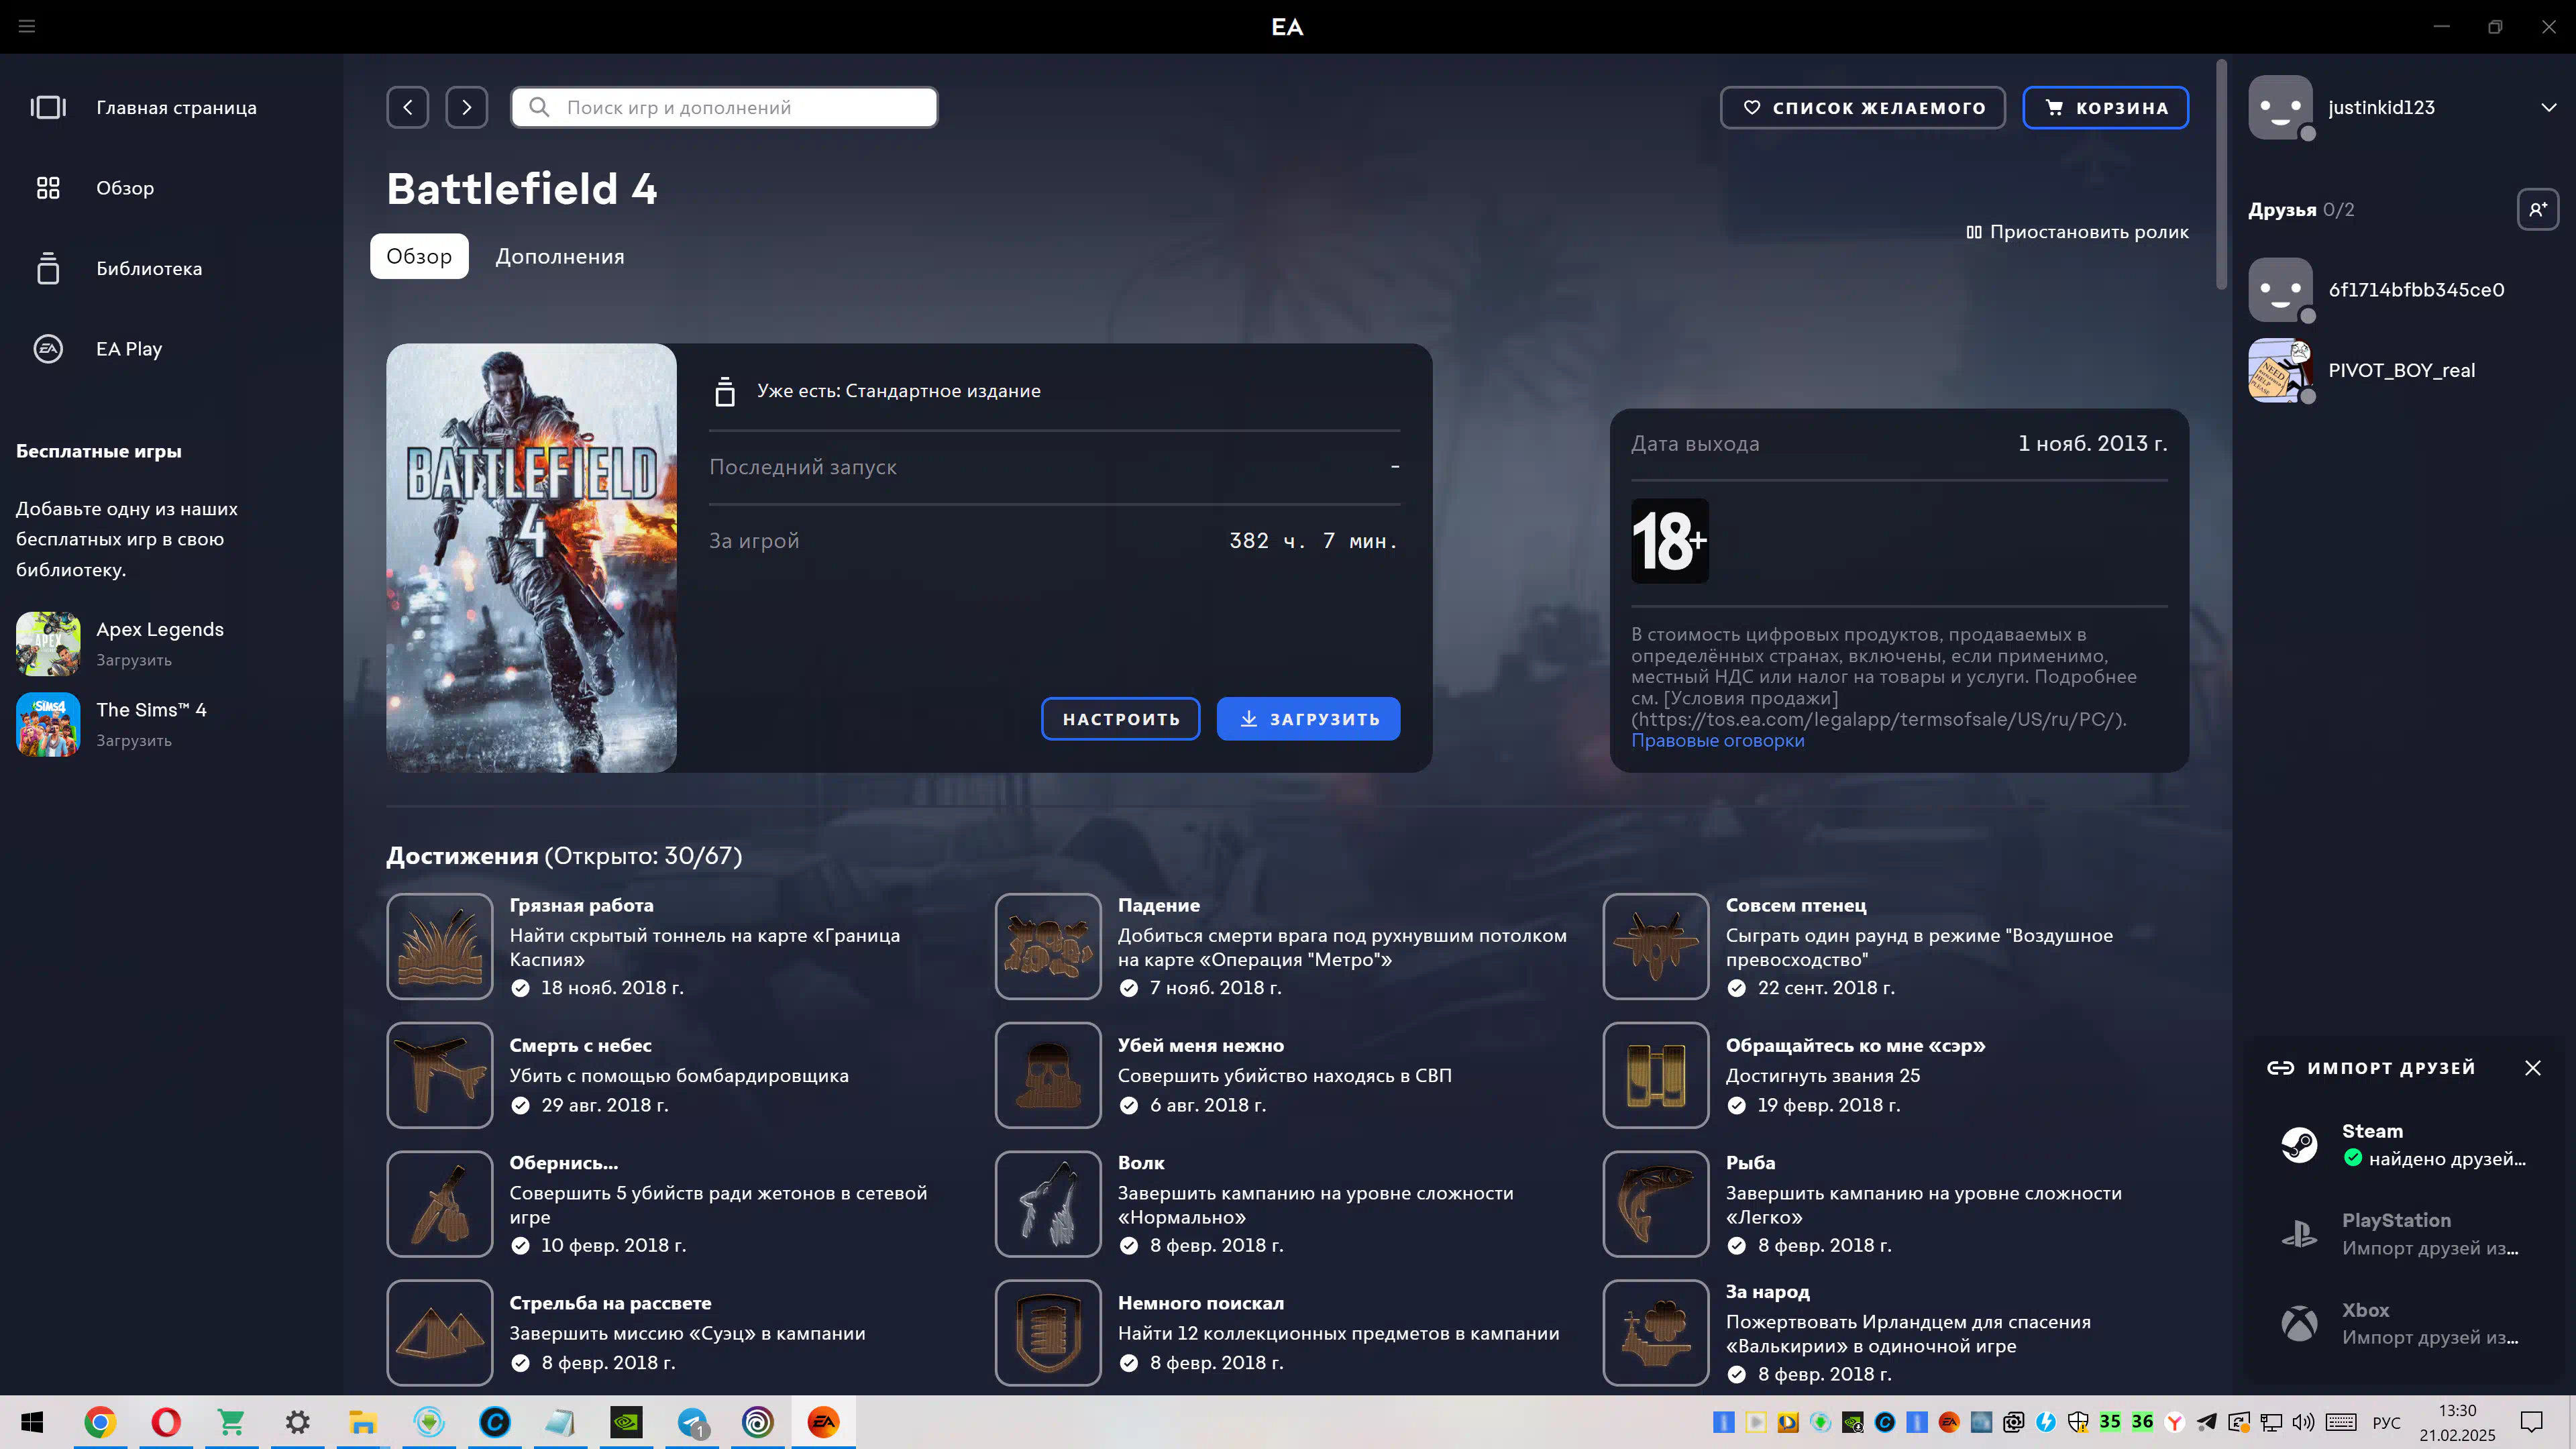2576x1449 pixels.
Task: Open friend PIVOT_BOY_real avatar
Action: (2280, 370)
